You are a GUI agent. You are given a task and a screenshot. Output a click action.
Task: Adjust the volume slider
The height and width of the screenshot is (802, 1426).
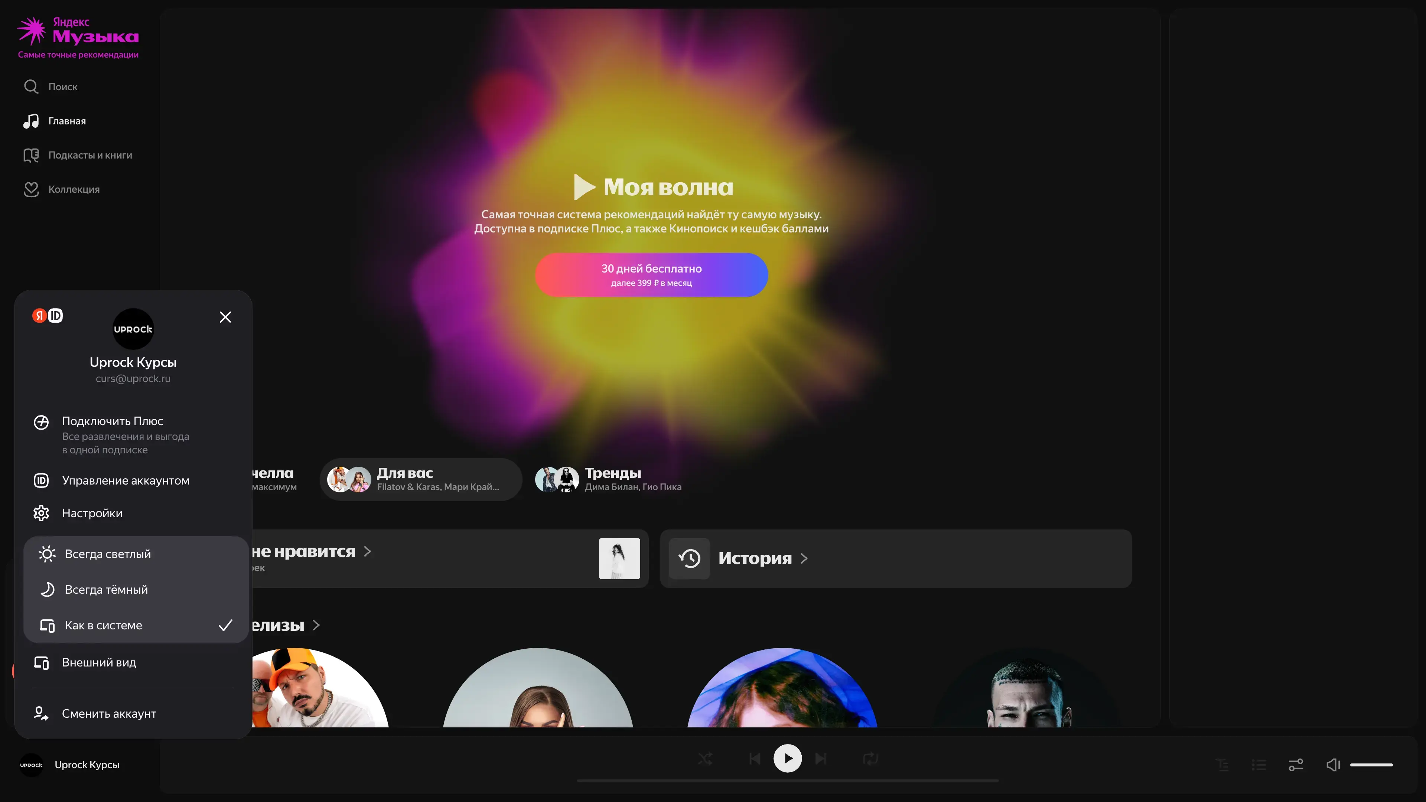(x=1371, y=765)
